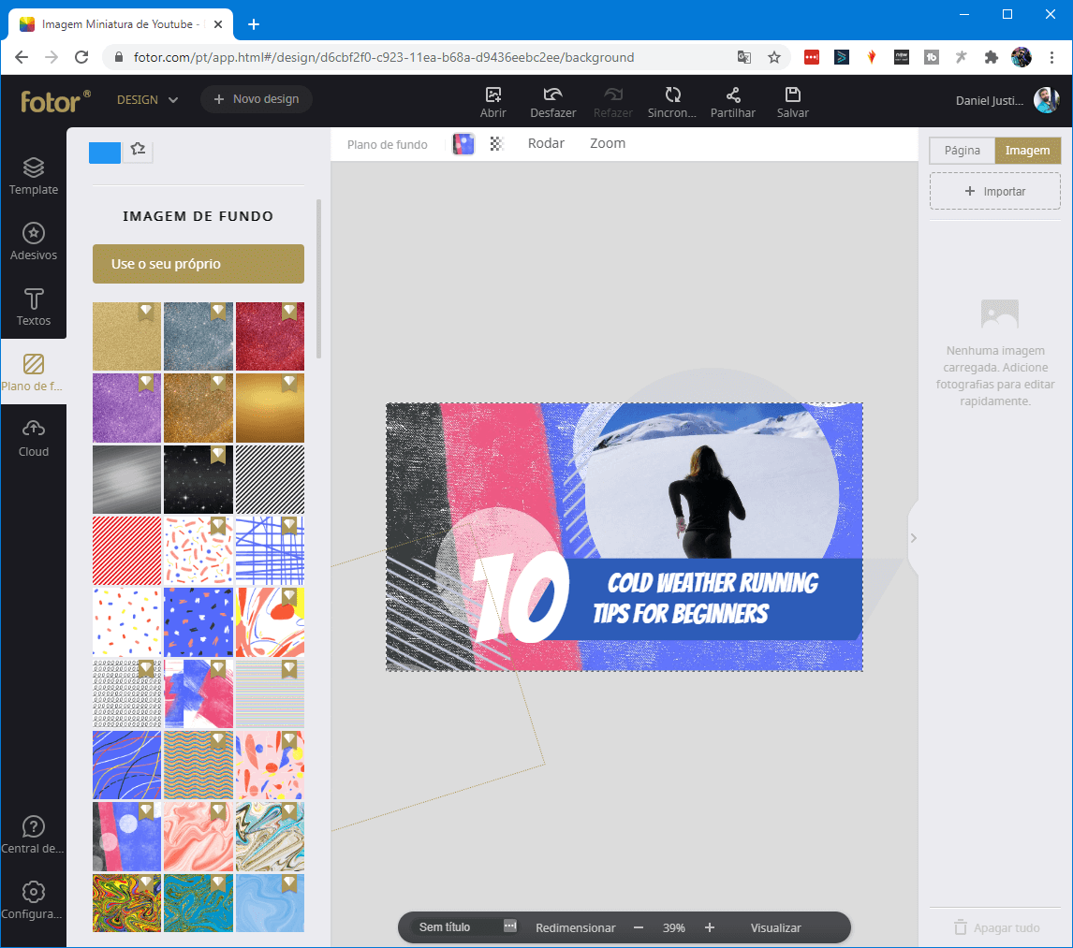
Task: Expand the DESIGN dropdown menu
Action: (x=147, y=99)
